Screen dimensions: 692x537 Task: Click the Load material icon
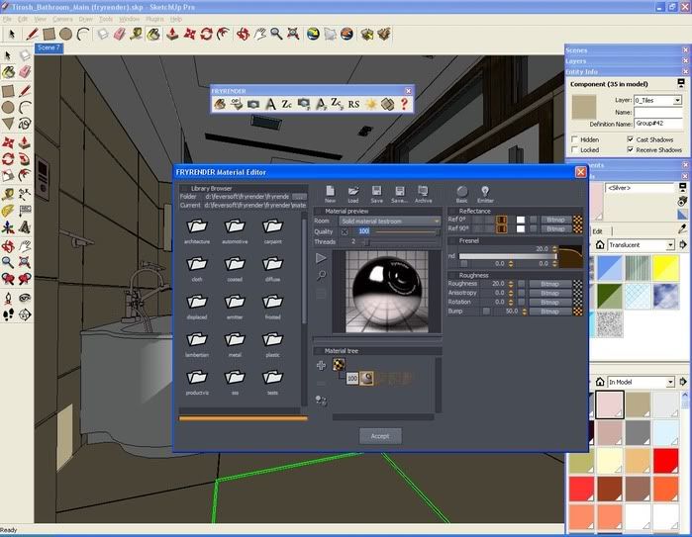[352, 192]
